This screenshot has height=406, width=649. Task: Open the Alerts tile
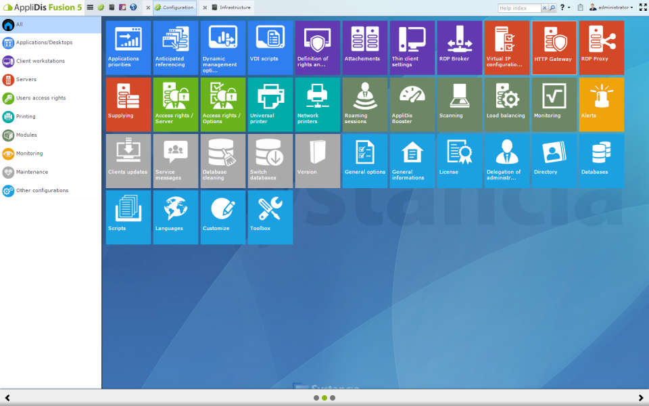pyautogui.click(x=602, y=104)
